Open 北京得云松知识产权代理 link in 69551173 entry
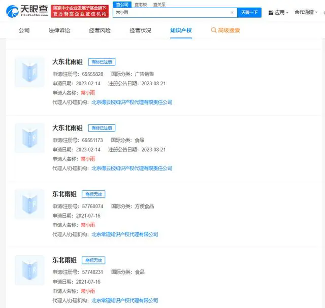Screen dimensions: 325x308 [x=132, y=168]
